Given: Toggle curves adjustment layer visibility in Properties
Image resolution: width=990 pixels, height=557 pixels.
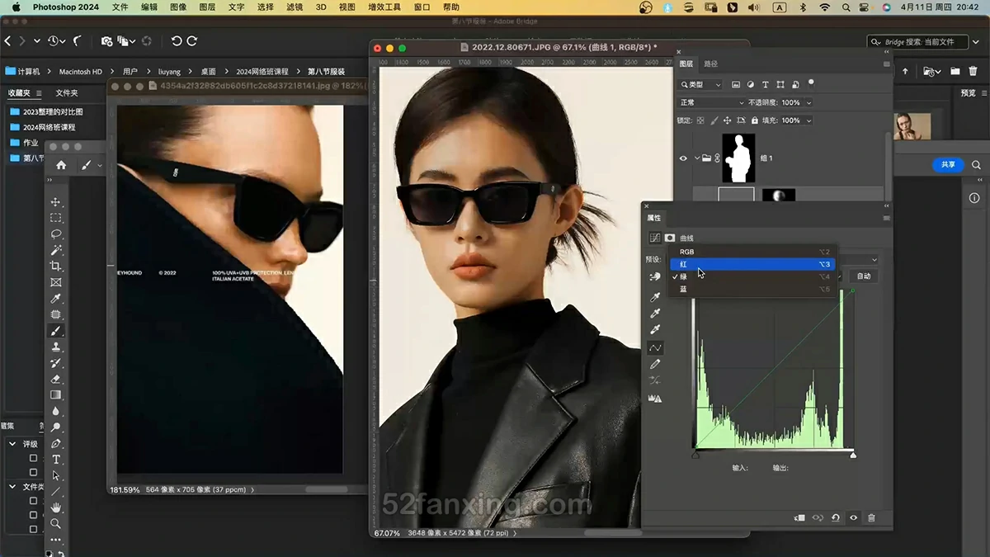Looking at the screenshot, I should tap(853, 518).
